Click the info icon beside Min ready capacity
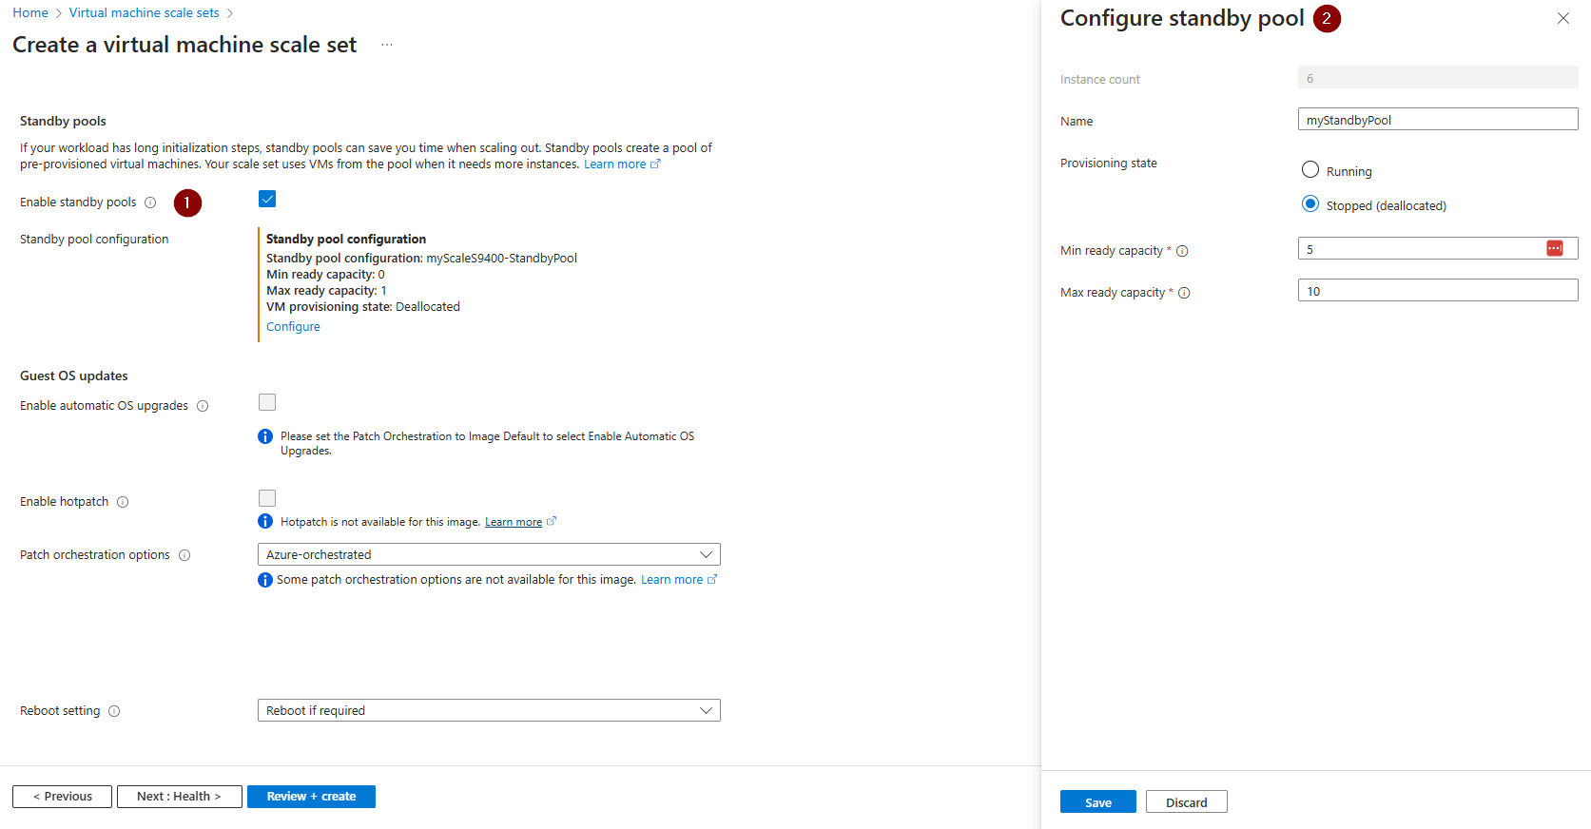This screenshot has height=829, width=1591. pyautogui.click(x=1182, y=251)
